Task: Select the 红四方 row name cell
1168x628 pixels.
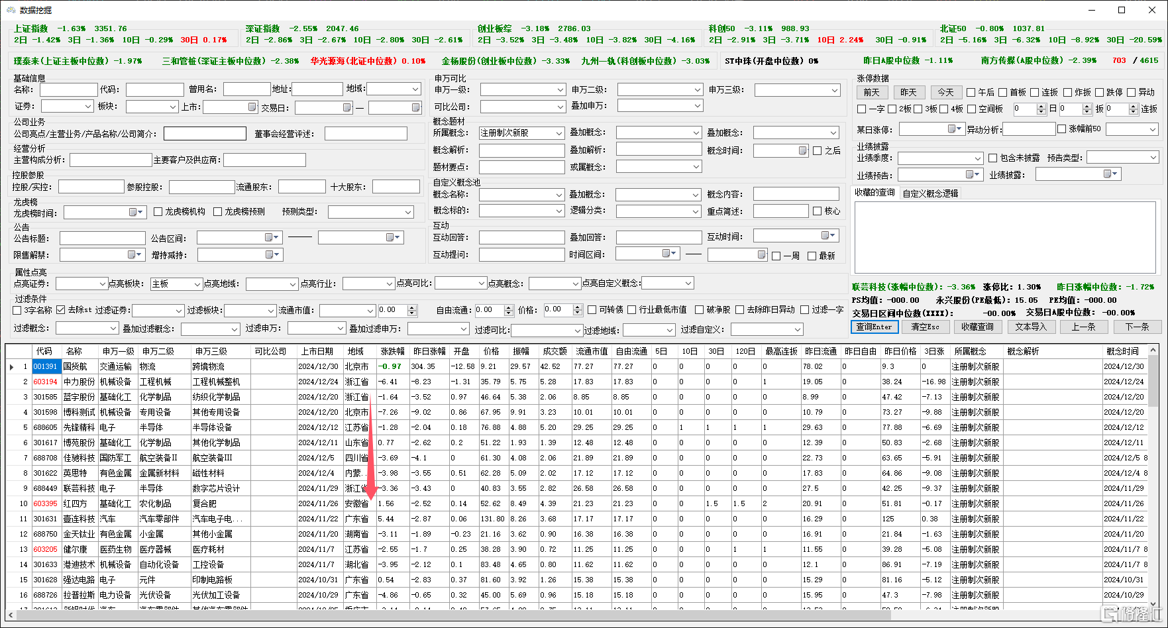Action: click(x=80, y=503)
